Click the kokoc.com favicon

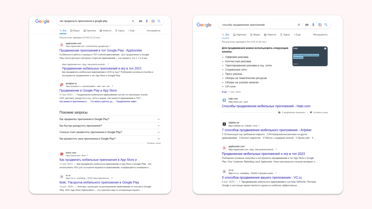pyautogui.click(x=62, y=154)
